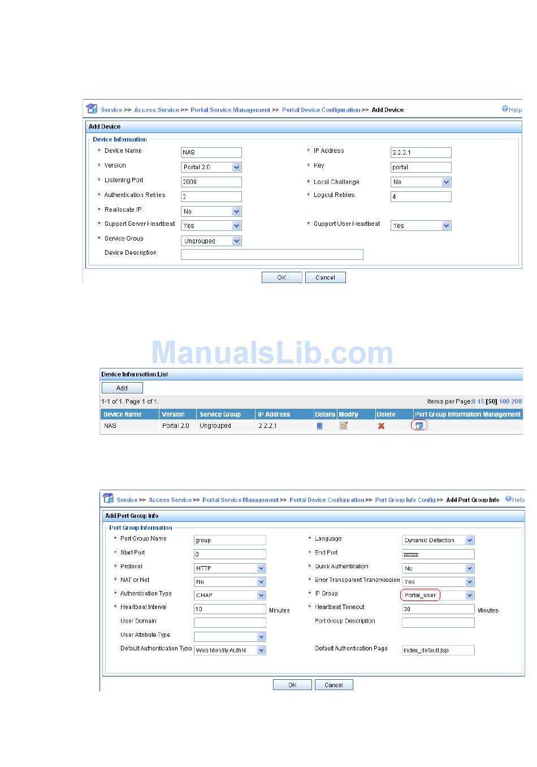The width and height of the screenshot is (537, 767).
Task: Click Port Group Info Config breadcrumb link
Action: coord(405,500)
